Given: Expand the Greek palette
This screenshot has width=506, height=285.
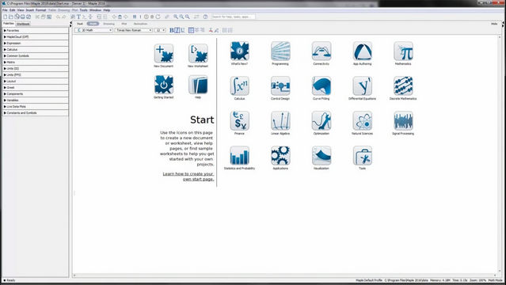Looking at the screenshot, I should tap(35, 87).
